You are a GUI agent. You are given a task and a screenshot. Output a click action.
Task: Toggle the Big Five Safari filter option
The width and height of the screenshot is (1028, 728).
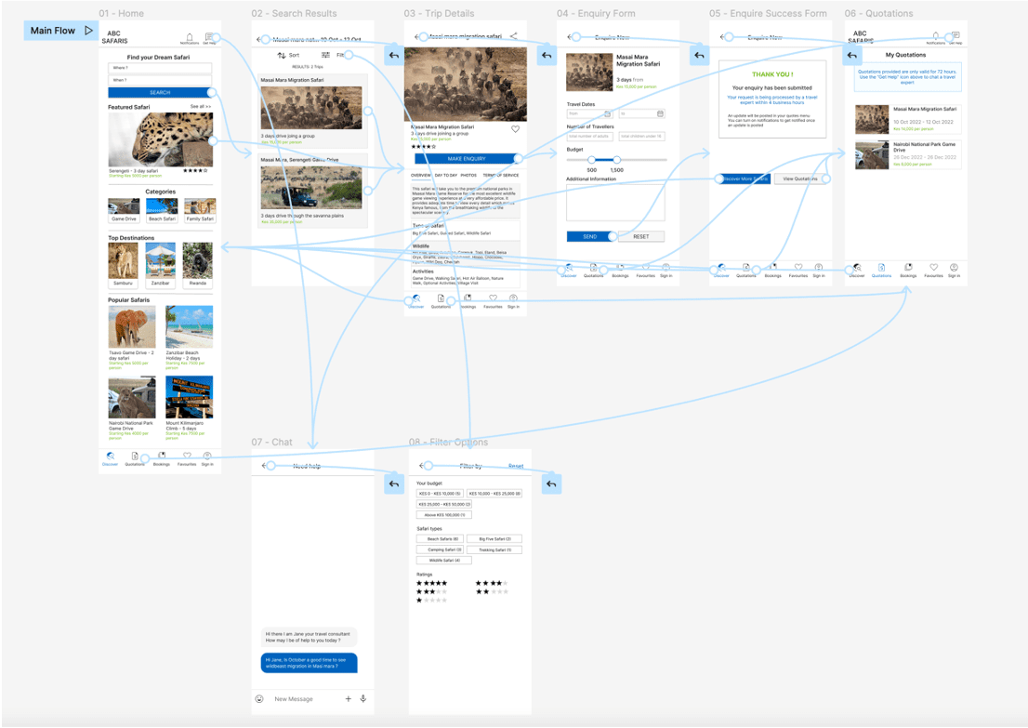[x=494, y=538]
